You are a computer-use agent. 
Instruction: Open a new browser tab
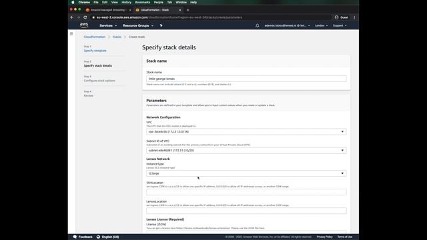point(187,10)
